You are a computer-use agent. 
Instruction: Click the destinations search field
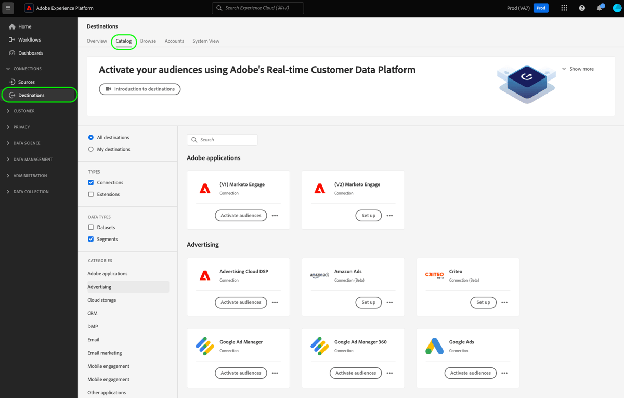222,140
